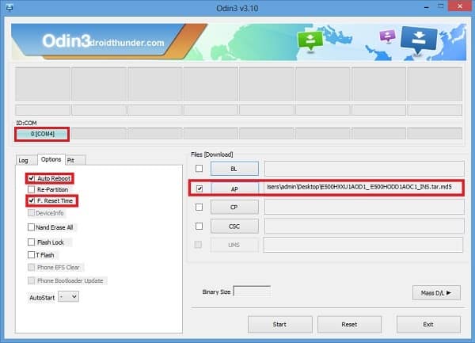Screen dimensions: 475x343
Task: Click the CSC file path field
Action: 364,227
